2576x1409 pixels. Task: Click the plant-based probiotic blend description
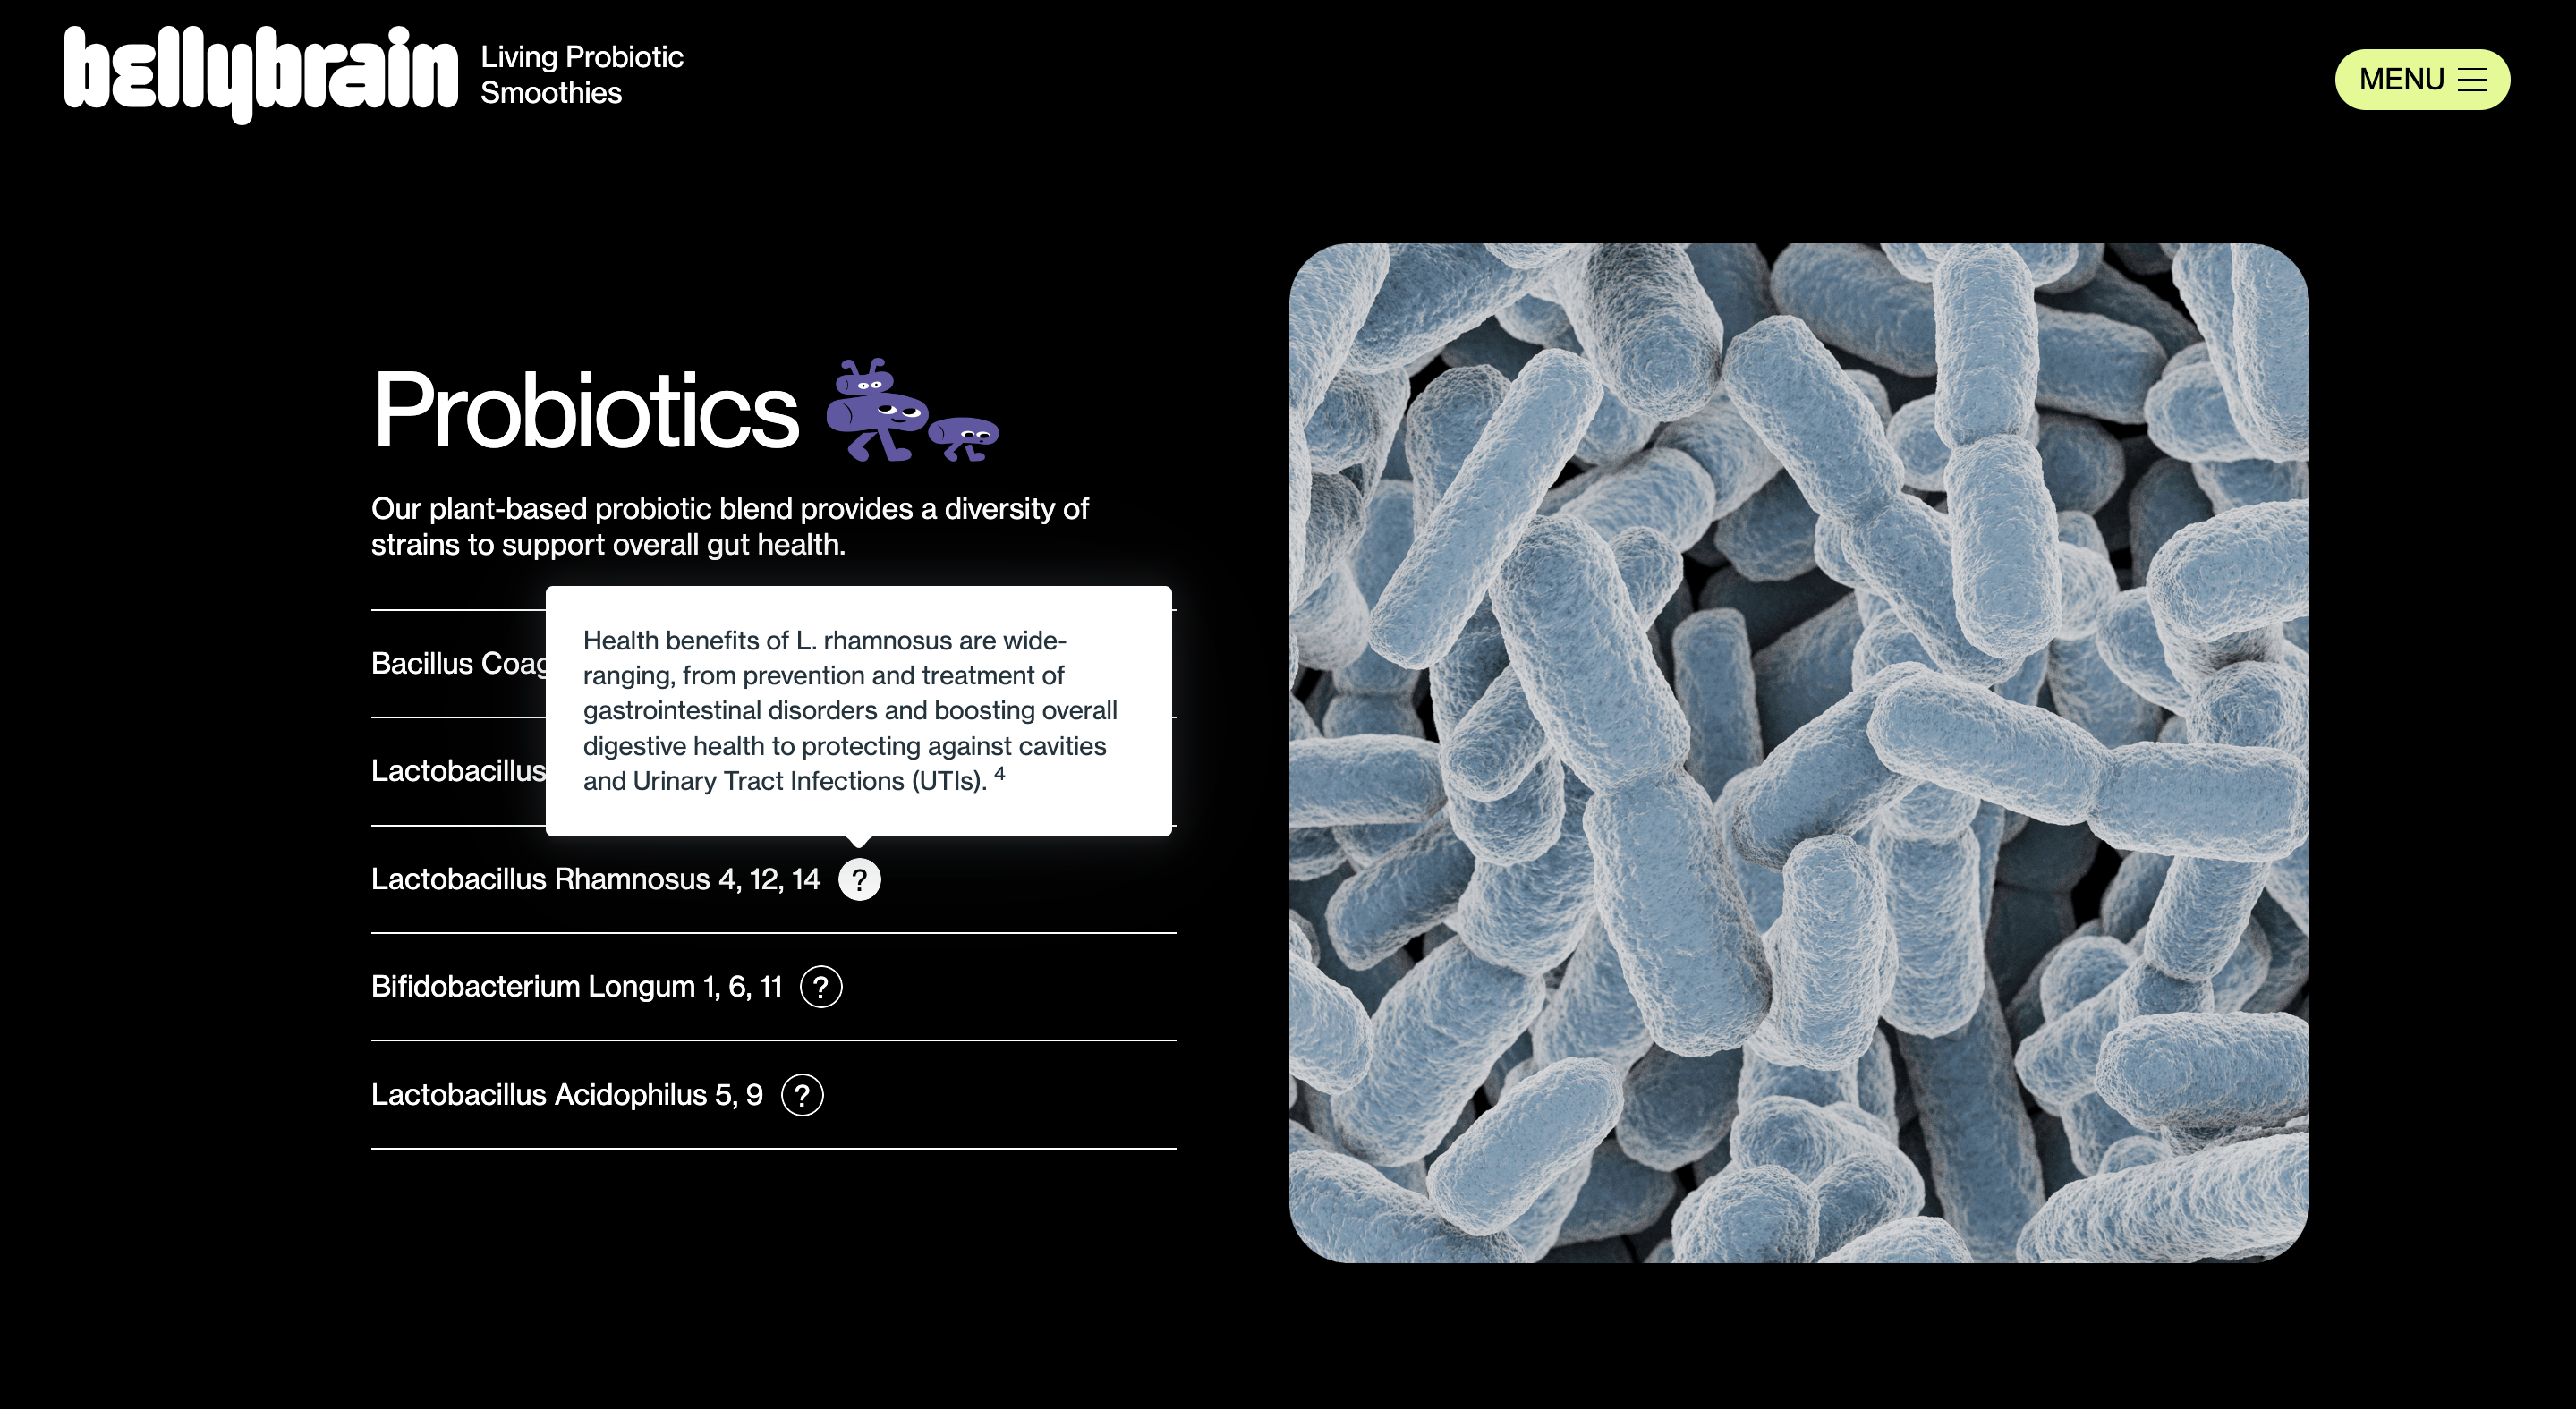[729, 526]
